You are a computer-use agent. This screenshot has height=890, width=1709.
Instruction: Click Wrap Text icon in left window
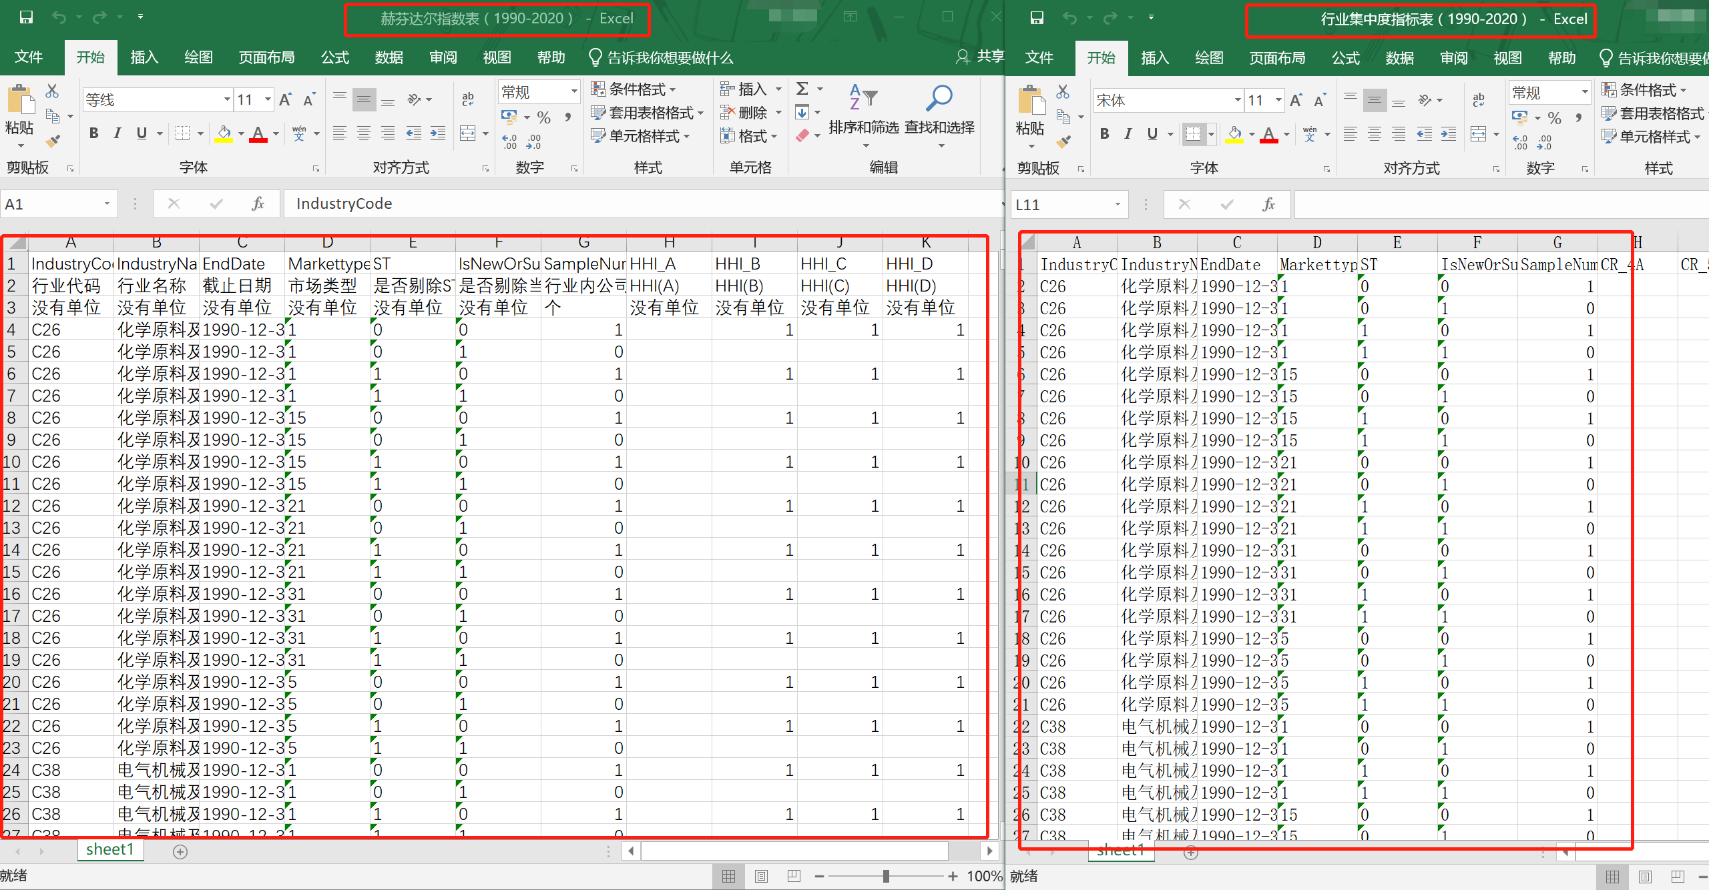point(468,99)
